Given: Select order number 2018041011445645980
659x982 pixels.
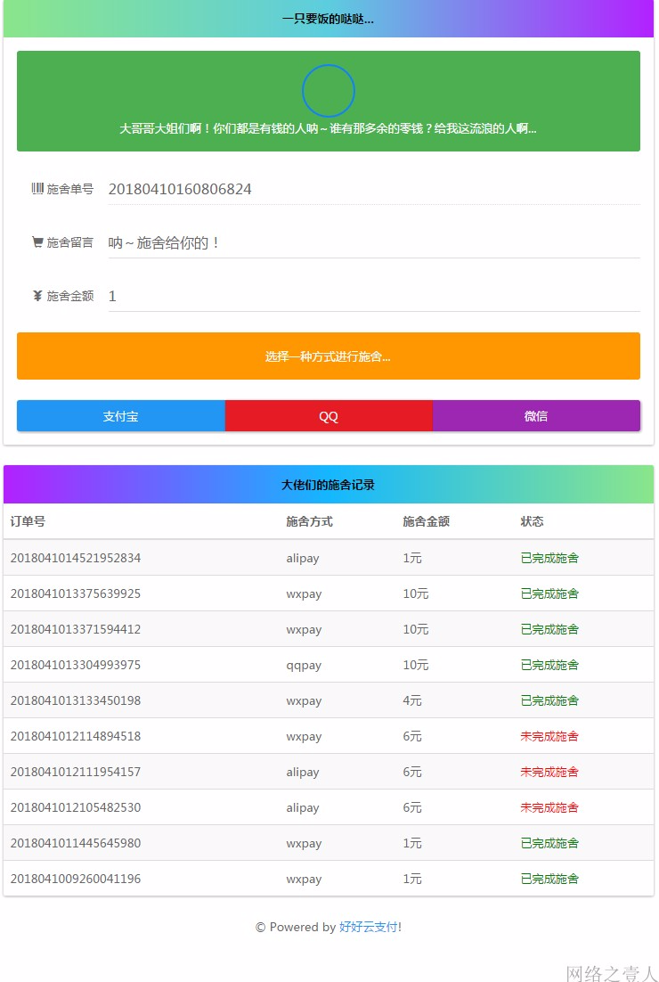Looking at the screenshot, I should [x=76, y=843].
